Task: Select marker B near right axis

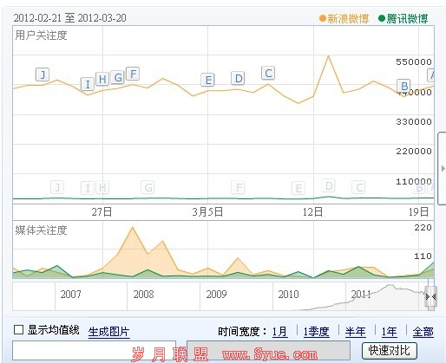Action: pyautogui.click(x=404, y=86)
